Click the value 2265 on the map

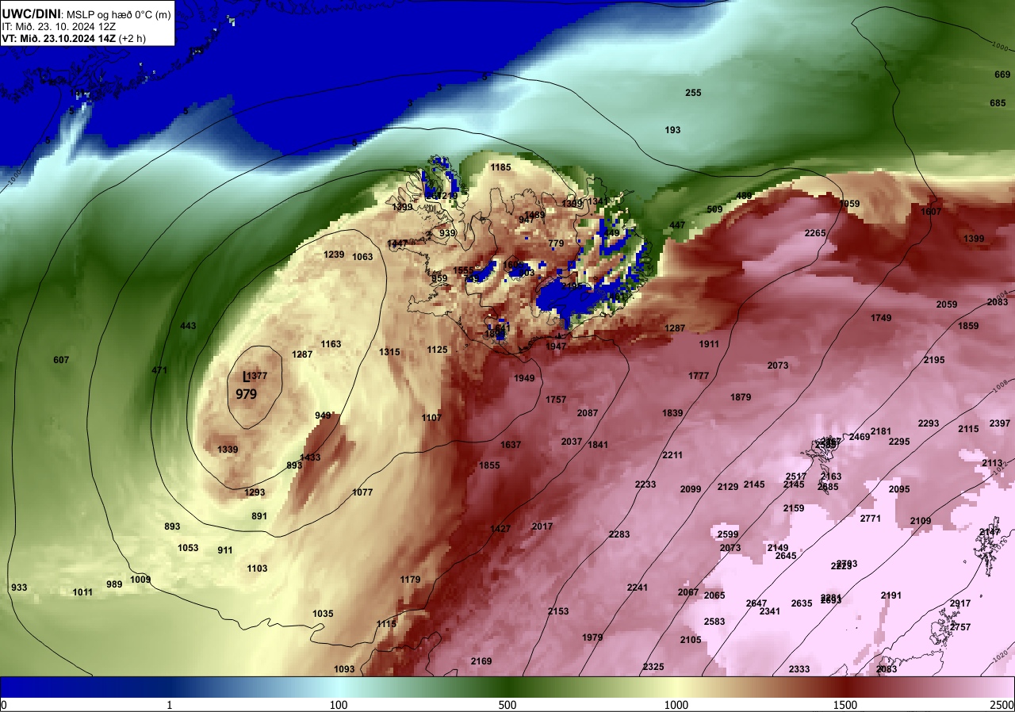click(x=815, y=233)
